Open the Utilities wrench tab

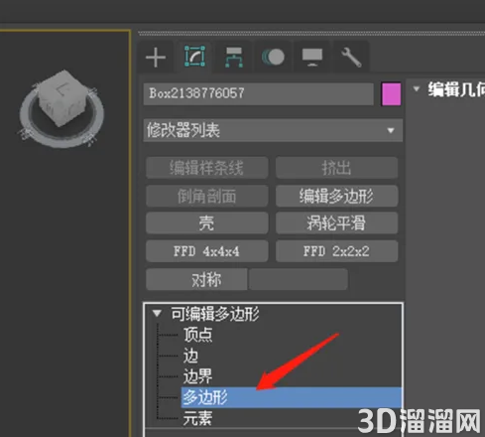(351, 57)
